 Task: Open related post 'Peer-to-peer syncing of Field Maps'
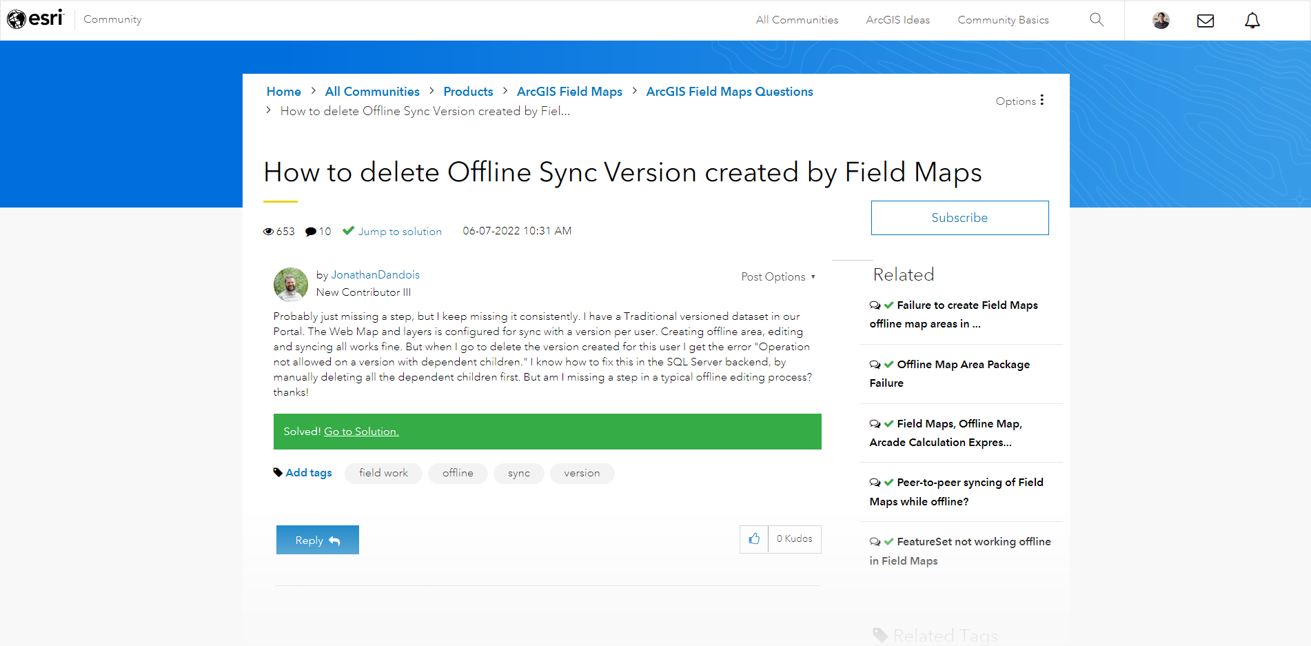click(957, 492)
